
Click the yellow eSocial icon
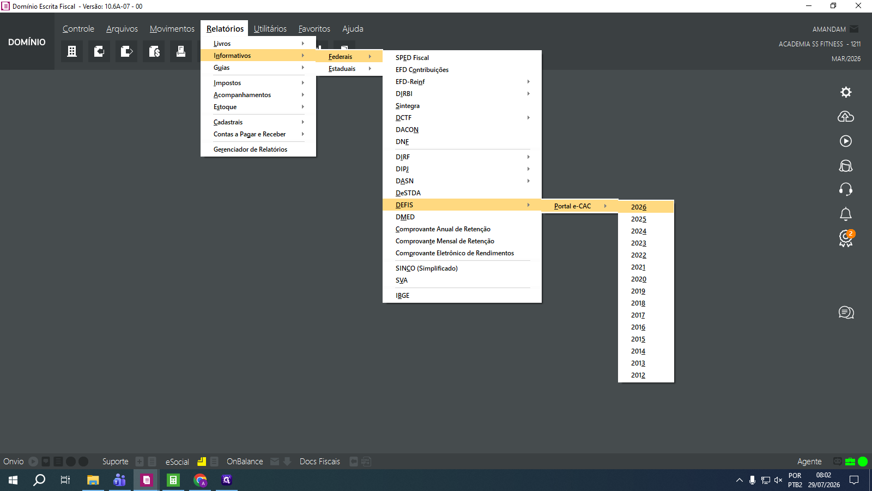[x=202, y=462]
